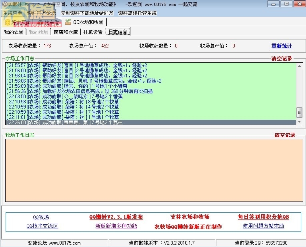Click 农牧场QQ懒蛙新版正在制作 text
Image resolution: width=306 pixels, height=247 pixels.
click(188, 227)
